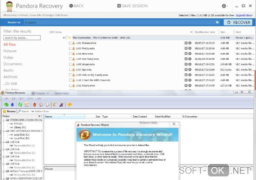This screenshot has width=256, height=180.
Task: Check the box for 1-03 Pretty.m4a
Action: click(x=70, y=48)
